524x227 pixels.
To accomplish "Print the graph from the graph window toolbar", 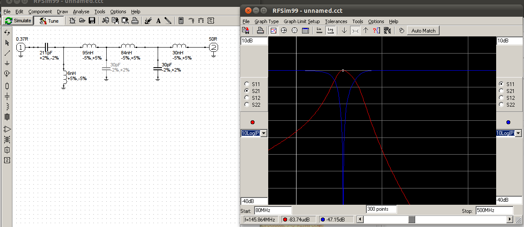I will 260,30.
